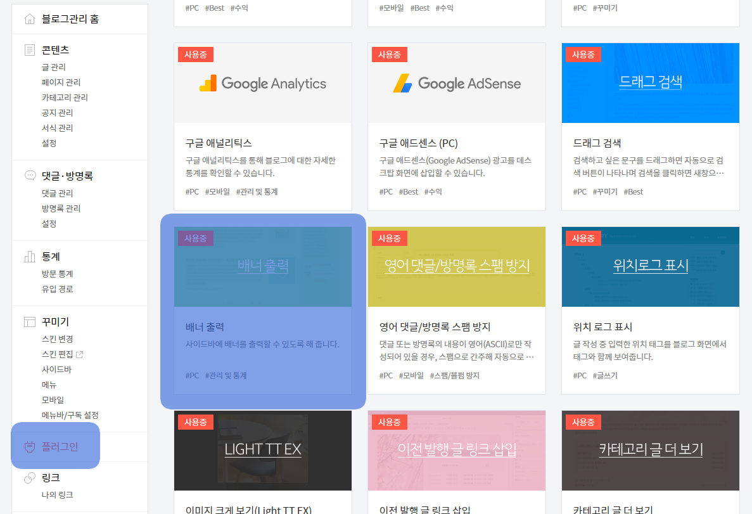The width and height of the screenshot is (752, 514).
Task: Click the plug icon next to 플러그인
Action: tap(30, 447)
